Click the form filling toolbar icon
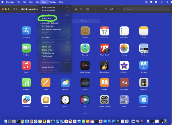The width and height of the screenshot is (172, 125). click(x=118, y=9)
